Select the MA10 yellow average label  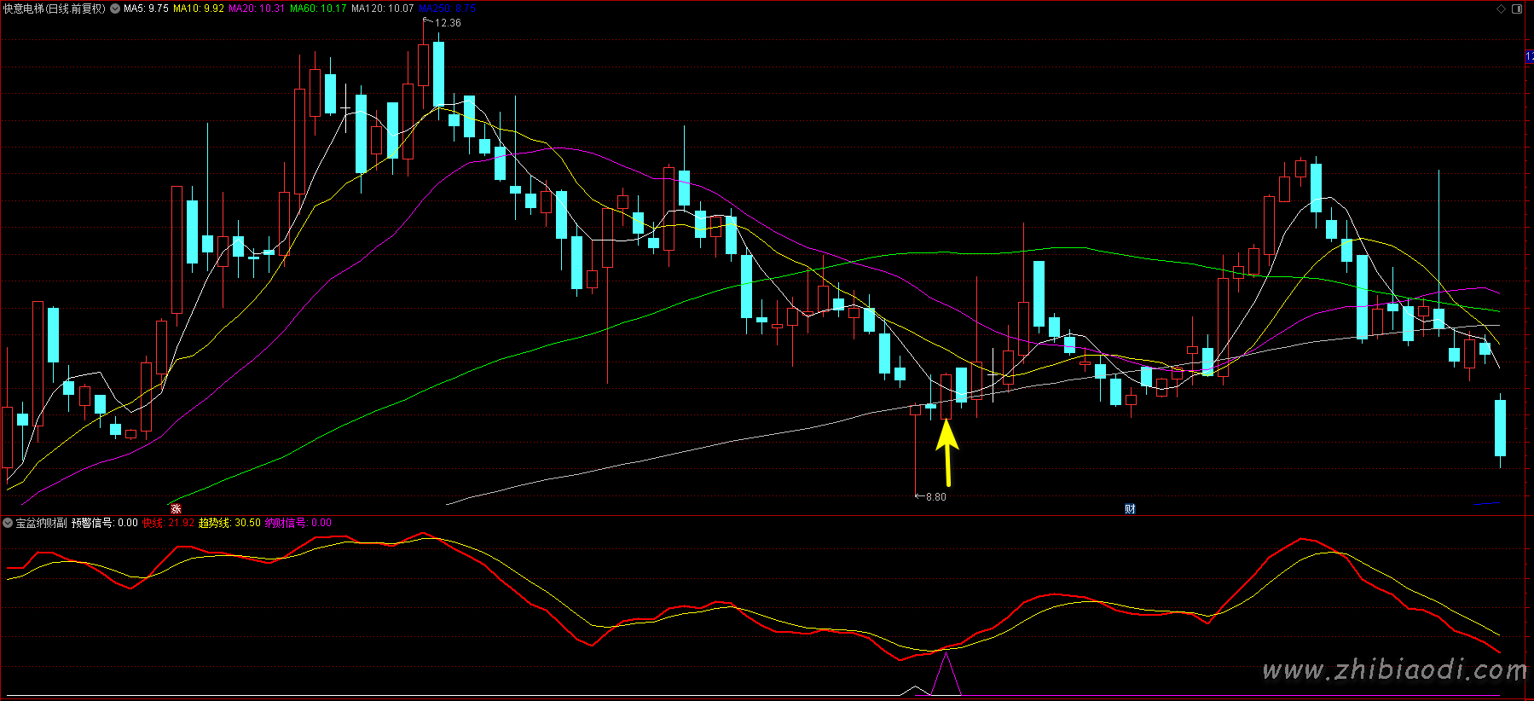click(x=199, y=9)
